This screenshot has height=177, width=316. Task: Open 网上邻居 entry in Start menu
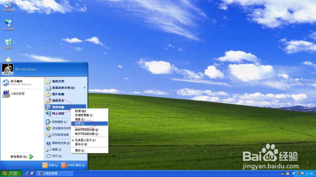tap(58, 113)
